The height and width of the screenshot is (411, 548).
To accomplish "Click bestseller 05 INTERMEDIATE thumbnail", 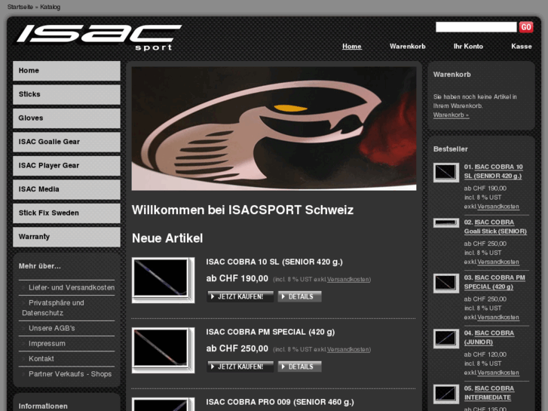I will (446, 394).
